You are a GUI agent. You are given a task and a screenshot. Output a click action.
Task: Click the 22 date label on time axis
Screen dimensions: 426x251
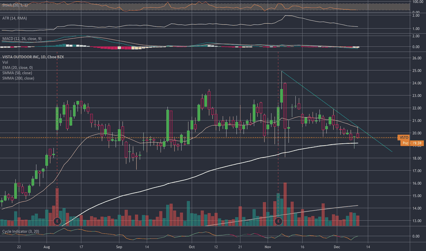[19, 247]
